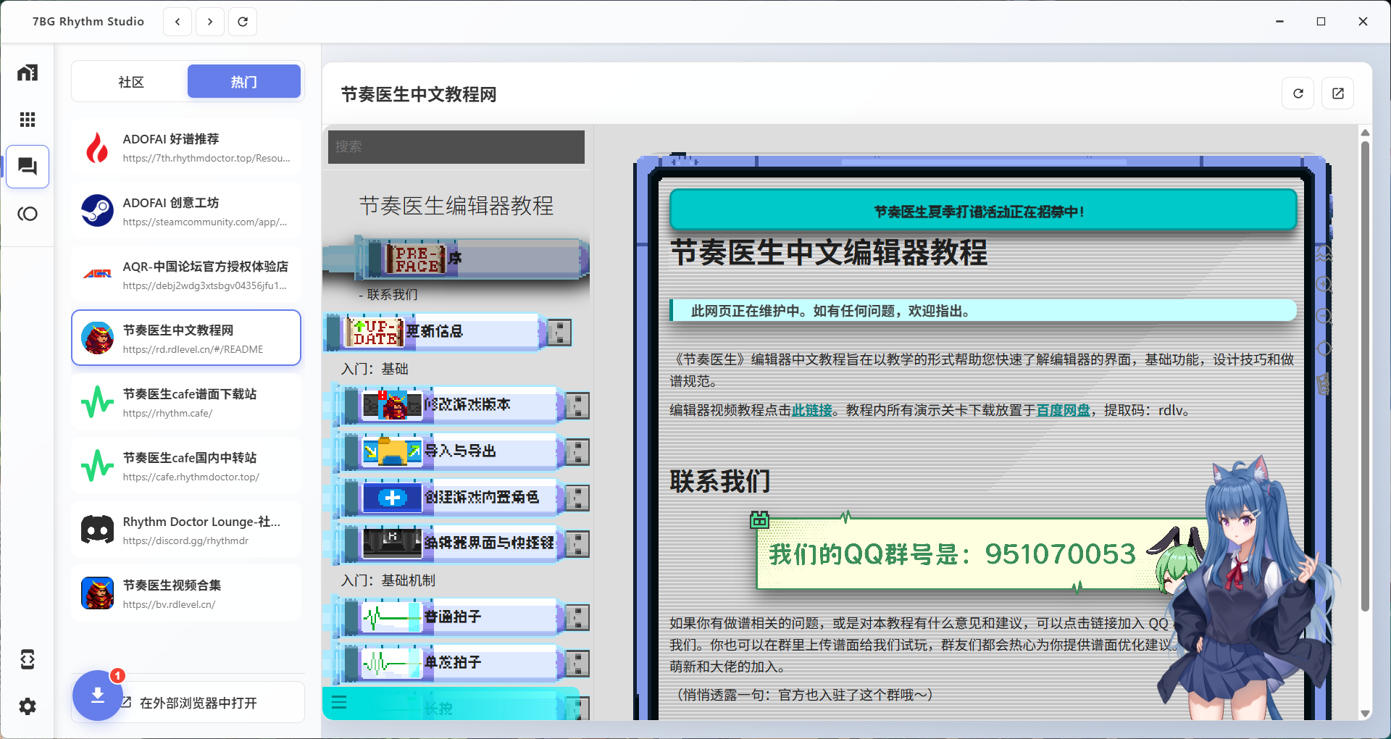Open the sync/transfer icon near bottom sidebar

point(28,659)
